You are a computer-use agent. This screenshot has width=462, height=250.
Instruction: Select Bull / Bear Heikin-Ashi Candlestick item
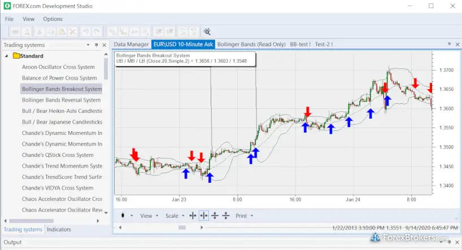(62, 111)
